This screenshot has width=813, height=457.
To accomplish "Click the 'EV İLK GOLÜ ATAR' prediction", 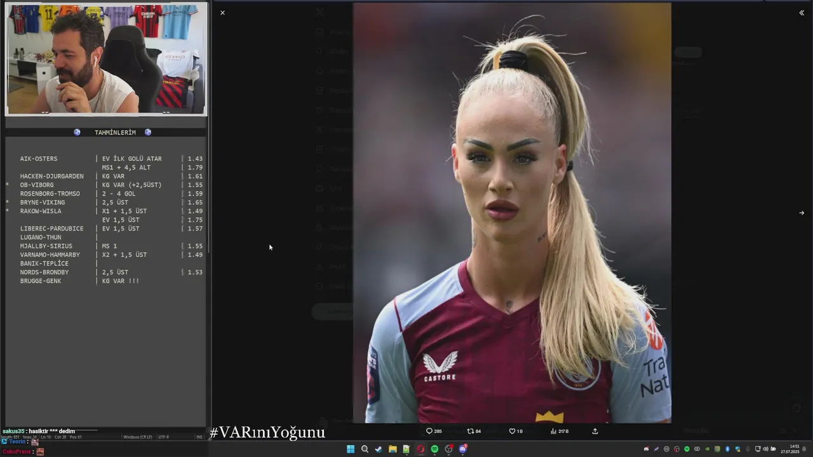I will pyautogui.click(x=132, y=159).
